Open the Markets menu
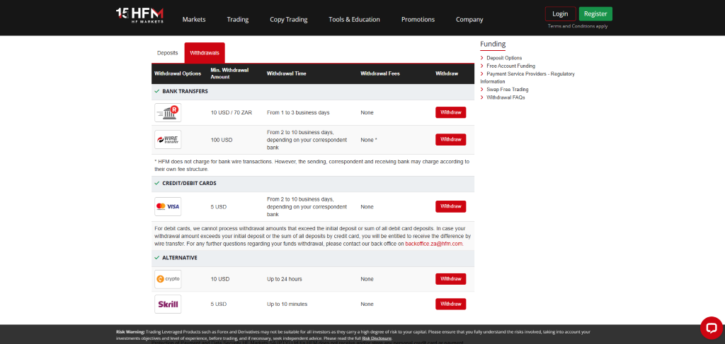 pos(194,19)
